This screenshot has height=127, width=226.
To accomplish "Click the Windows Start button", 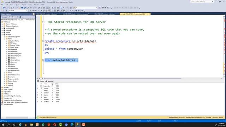I will (3, 125).
